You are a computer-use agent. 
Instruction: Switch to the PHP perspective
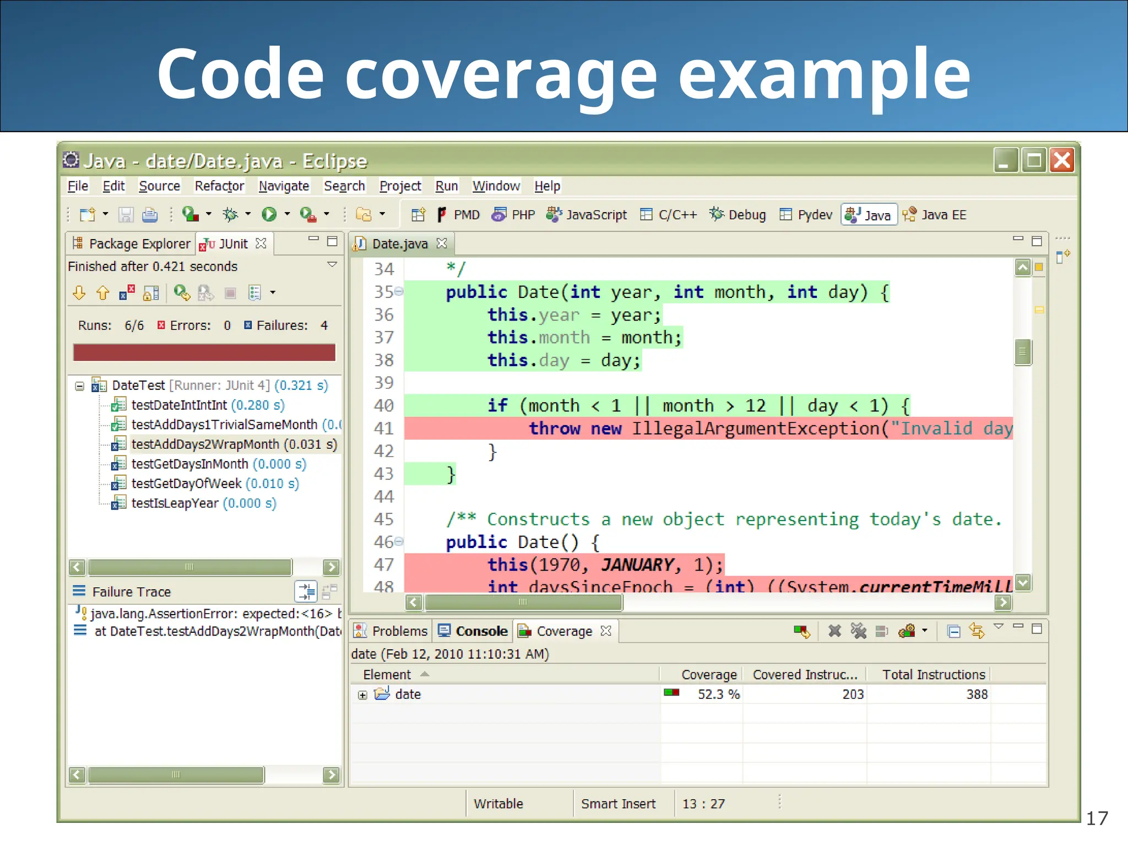coord(513,215)
